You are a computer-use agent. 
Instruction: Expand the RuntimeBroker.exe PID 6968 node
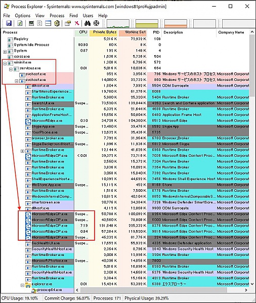pos(22,151)
